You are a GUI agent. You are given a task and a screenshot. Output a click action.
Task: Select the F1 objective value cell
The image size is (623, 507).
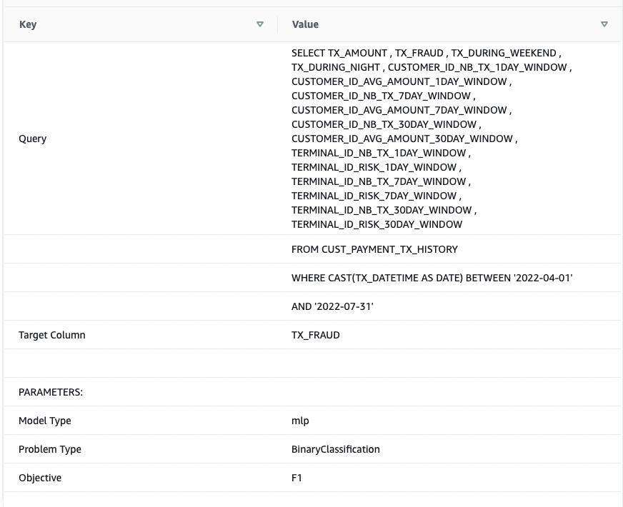pos(449,478)
